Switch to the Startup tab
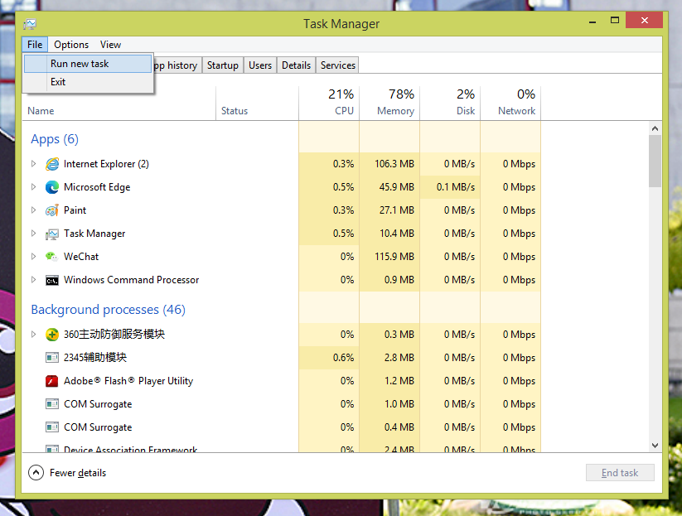The height and width of the screenshot is (516, 682). pyautogui.click(x=223, y=65)
